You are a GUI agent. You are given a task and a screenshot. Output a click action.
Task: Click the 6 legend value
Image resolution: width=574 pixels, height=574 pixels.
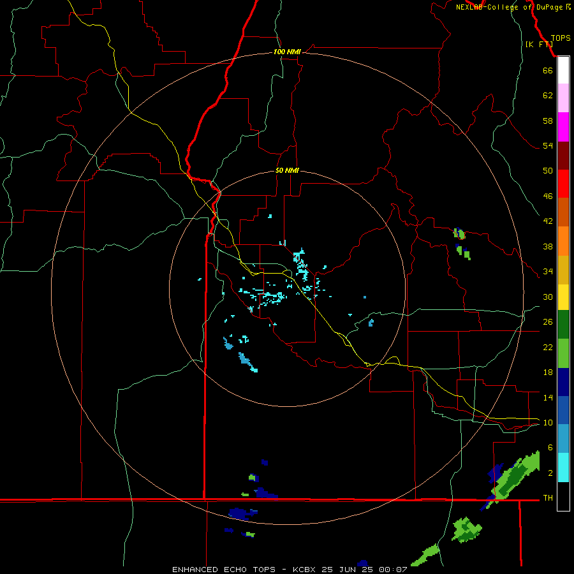[550, 448]
